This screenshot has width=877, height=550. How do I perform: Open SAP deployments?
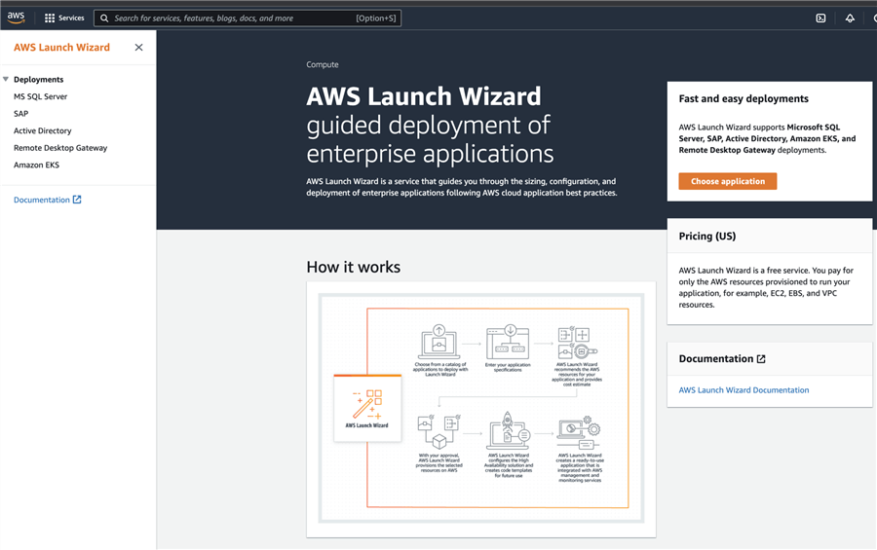click(x=20, y=114)
